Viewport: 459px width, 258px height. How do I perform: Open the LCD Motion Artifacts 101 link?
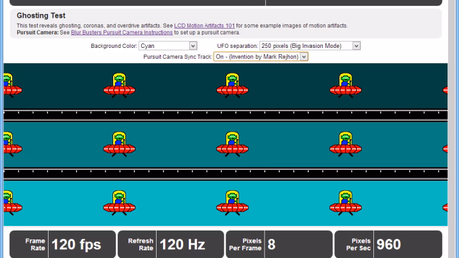point(205,26)
